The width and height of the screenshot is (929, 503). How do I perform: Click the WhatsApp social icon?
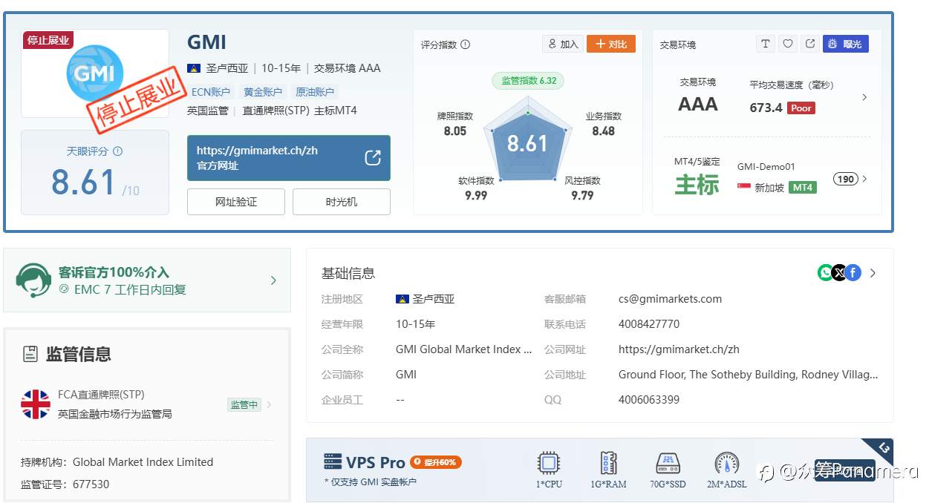coord(825,273)
